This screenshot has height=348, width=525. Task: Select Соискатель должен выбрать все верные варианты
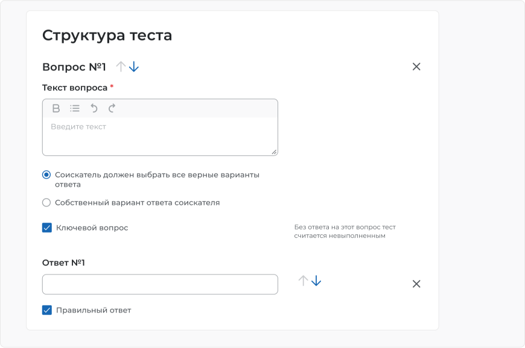pos(46,175)
